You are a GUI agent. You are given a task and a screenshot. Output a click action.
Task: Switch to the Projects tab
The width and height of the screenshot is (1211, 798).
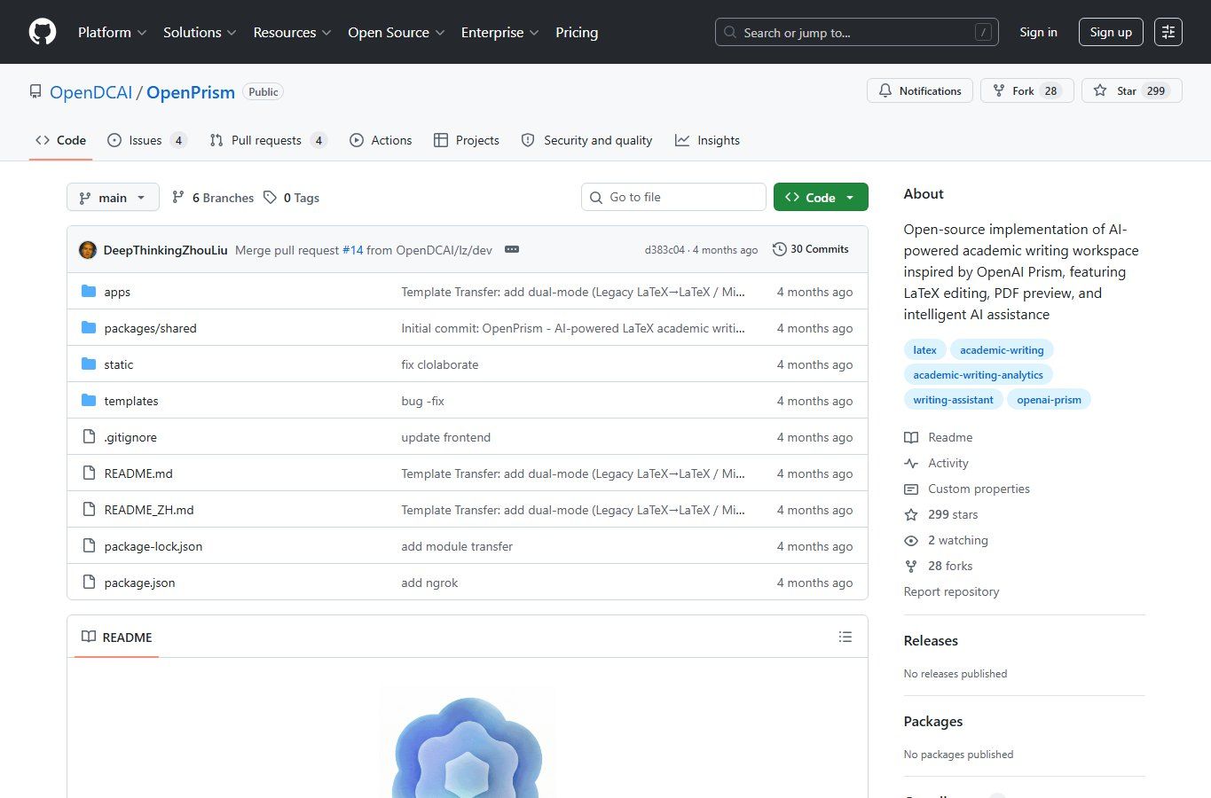click(466, 140)
